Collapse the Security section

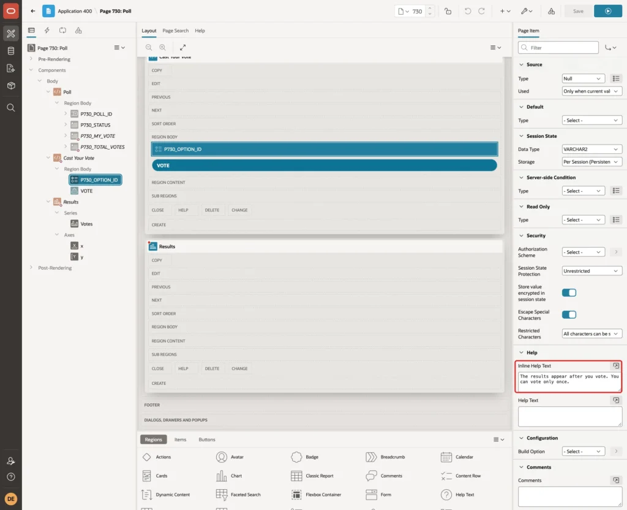pyautogui.click(x=521, y=235)
